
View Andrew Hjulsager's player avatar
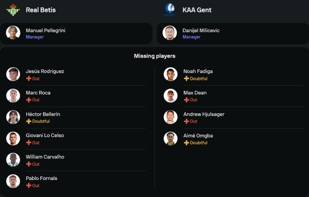171,117
